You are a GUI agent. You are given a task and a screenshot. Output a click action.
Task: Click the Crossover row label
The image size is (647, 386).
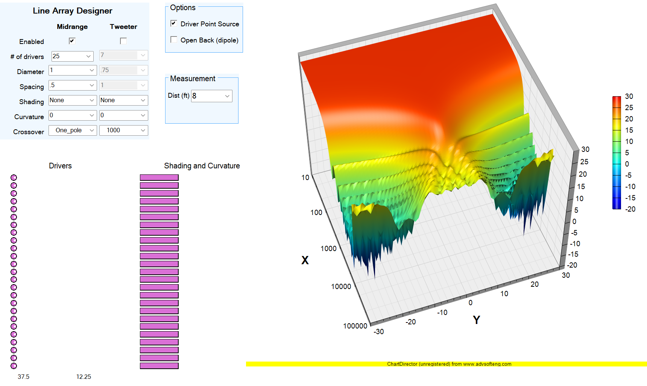point(29,132)
